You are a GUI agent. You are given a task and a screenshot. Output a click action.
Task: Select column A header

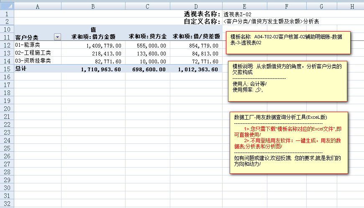38,6
